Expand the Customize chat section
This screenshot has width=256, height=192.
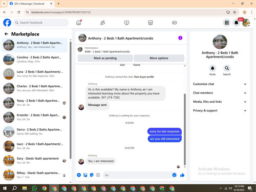click(220, 84)
